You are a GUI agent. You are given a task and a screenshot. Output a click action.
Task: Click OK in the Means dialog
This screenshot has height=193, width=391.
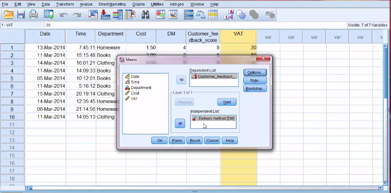point(159,140)
